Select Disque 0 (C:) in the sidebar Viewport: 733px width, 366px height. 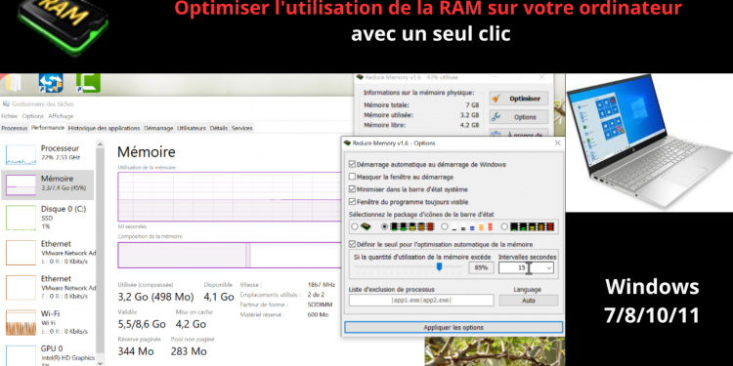[48, 218]
